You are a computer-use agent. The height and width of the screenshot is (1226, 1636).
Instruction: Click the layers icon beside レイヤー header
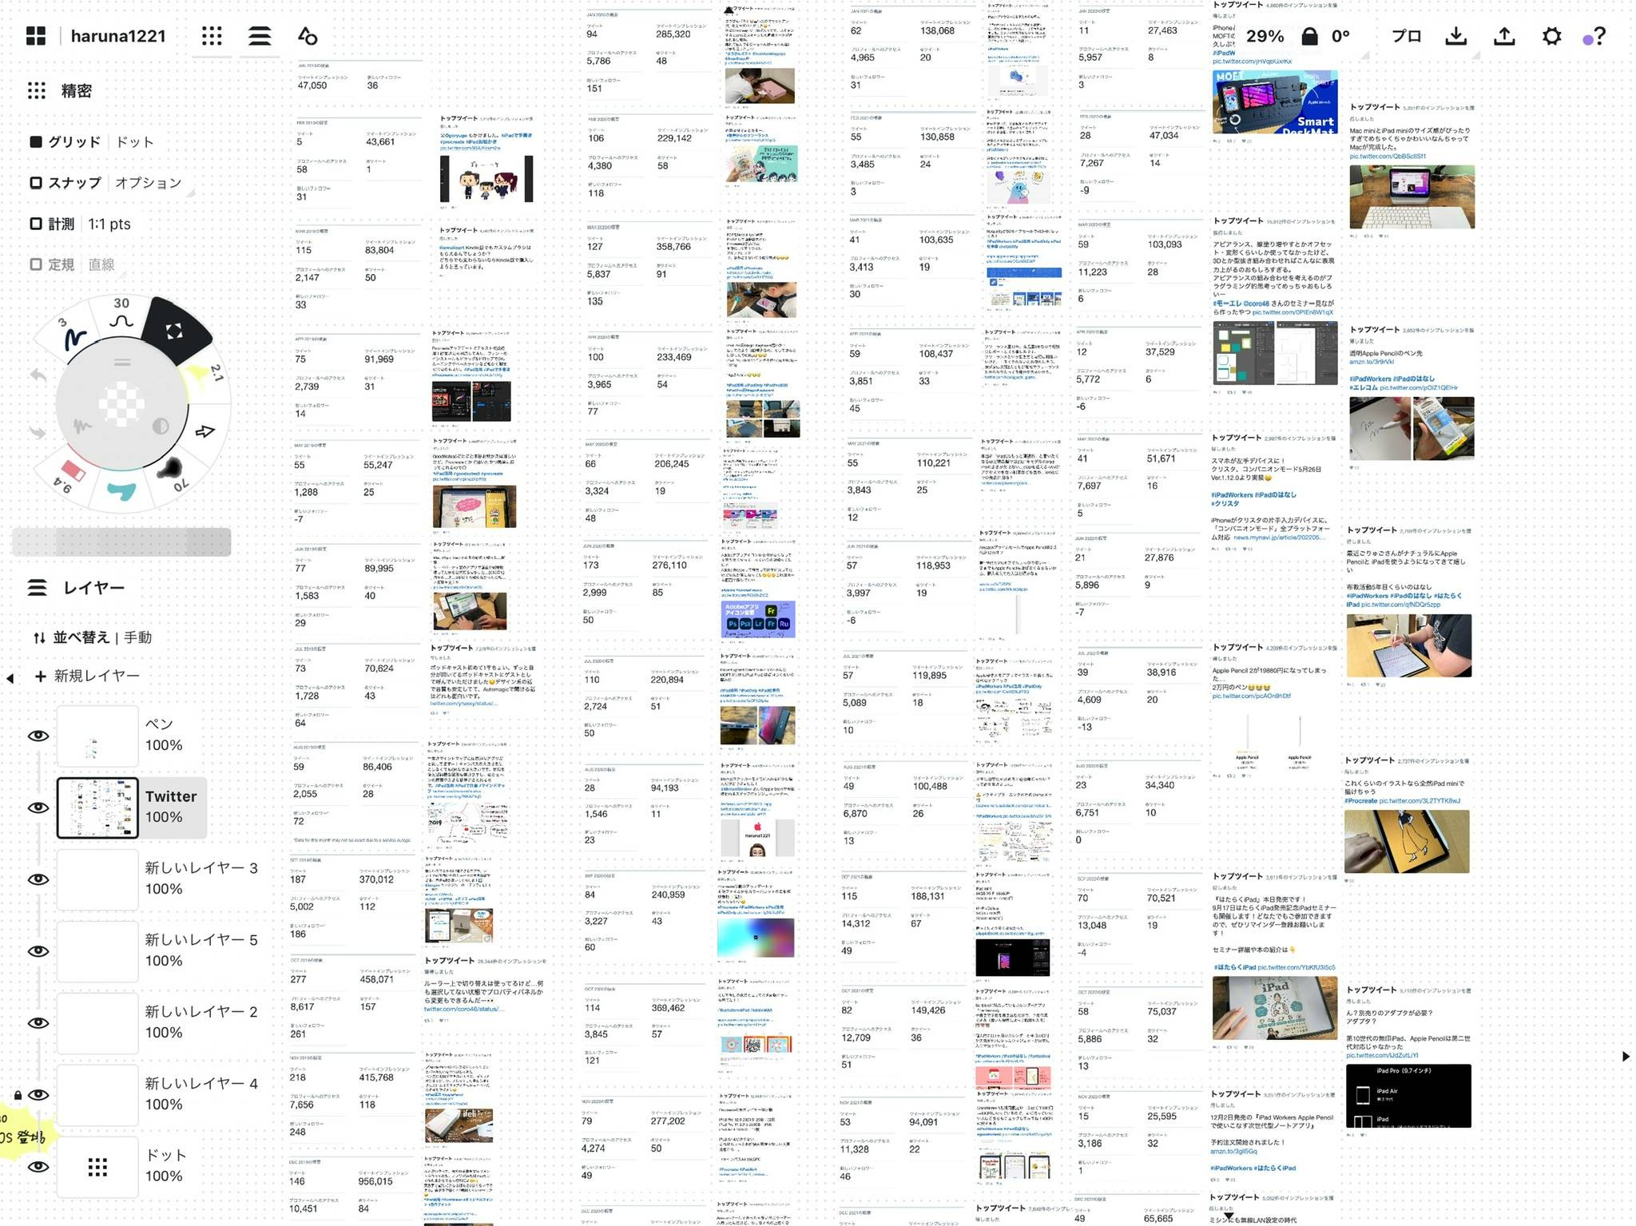tap(37, 588)
